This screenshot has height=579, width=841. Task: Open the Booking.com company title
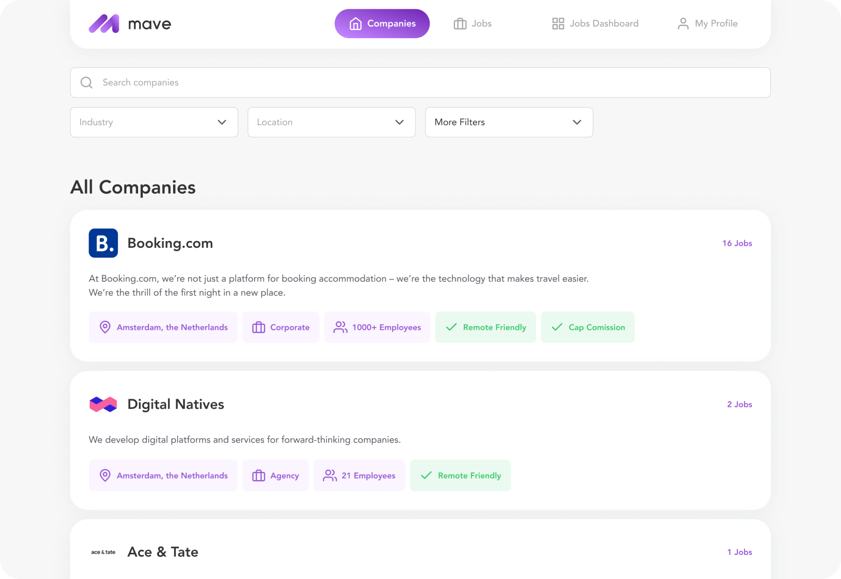(170, 243)
